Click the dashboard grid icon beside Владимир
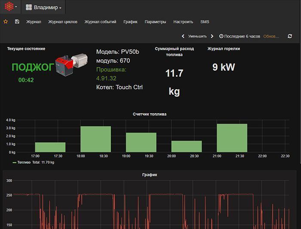This screenshot has width=301, height=229. click(29, 7)
